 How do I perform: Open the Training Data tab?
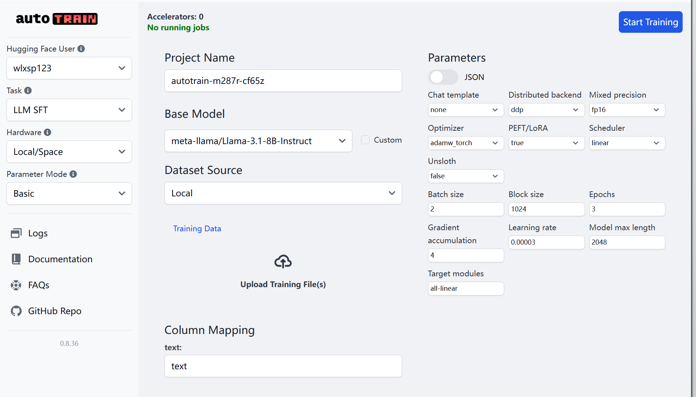[x=197, y=228]
